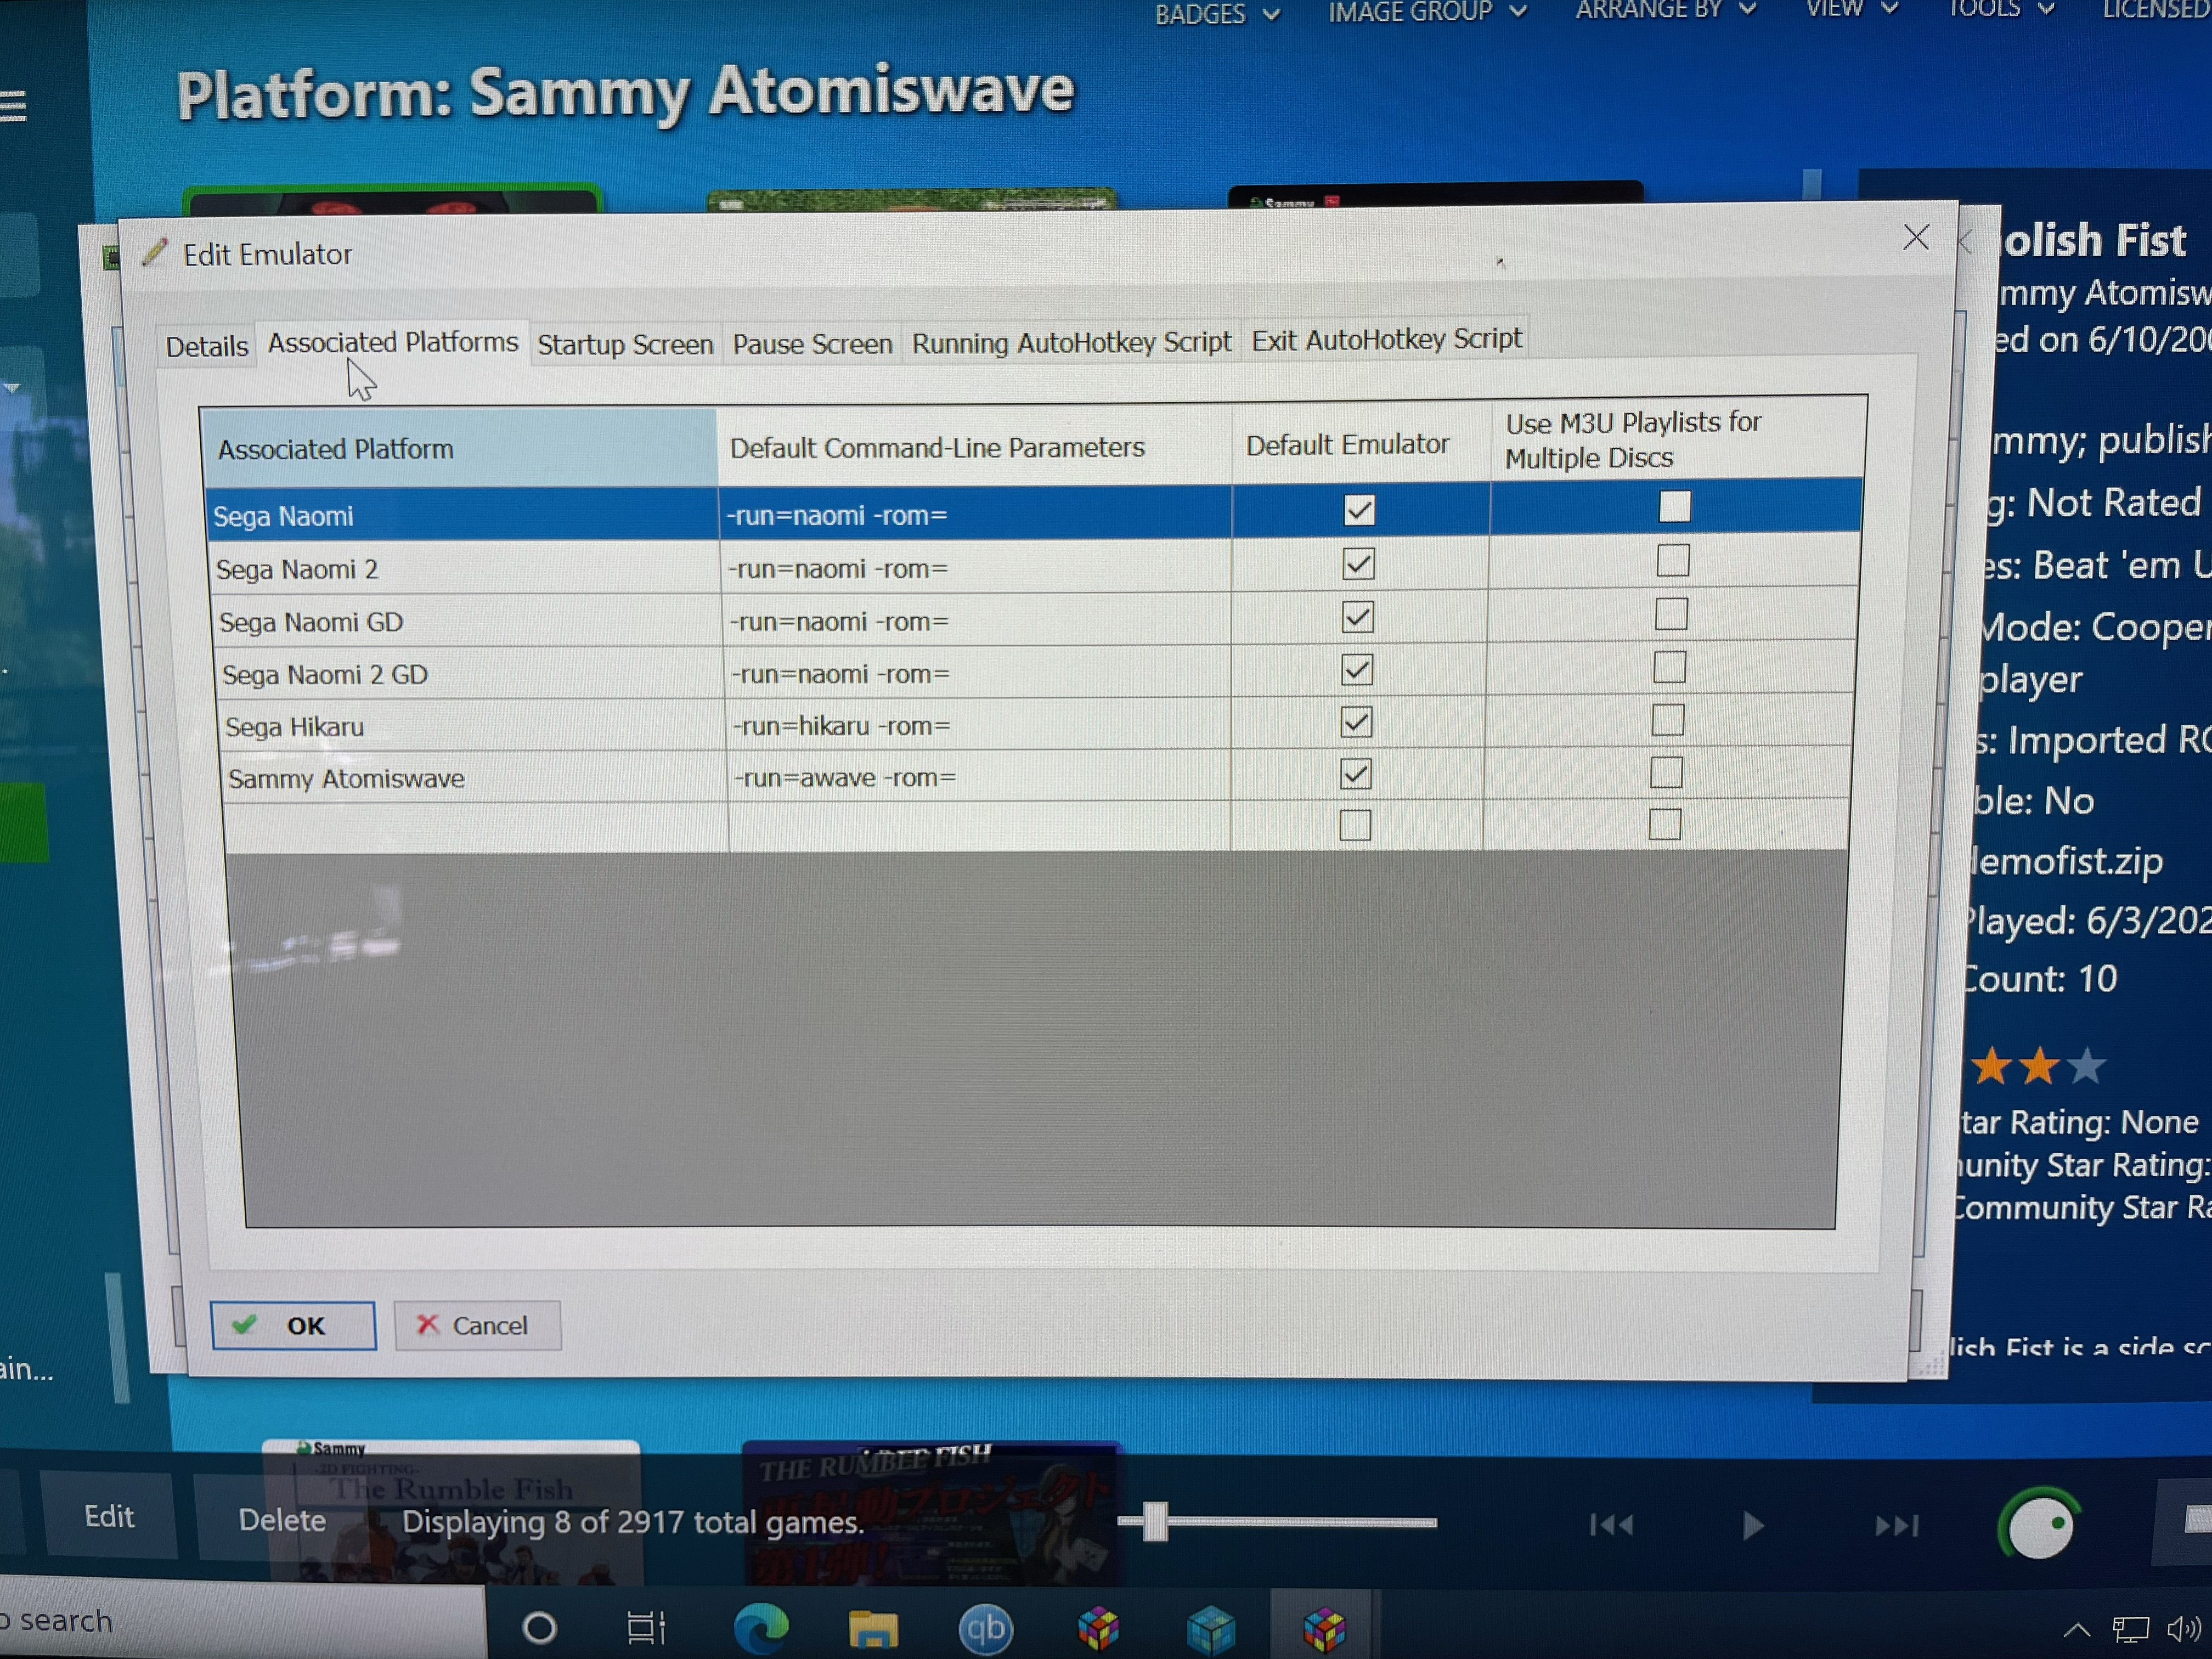
Task: Uncheck Default Emulator for Sega Naomi 2
Action: [x=1357, y=563]
